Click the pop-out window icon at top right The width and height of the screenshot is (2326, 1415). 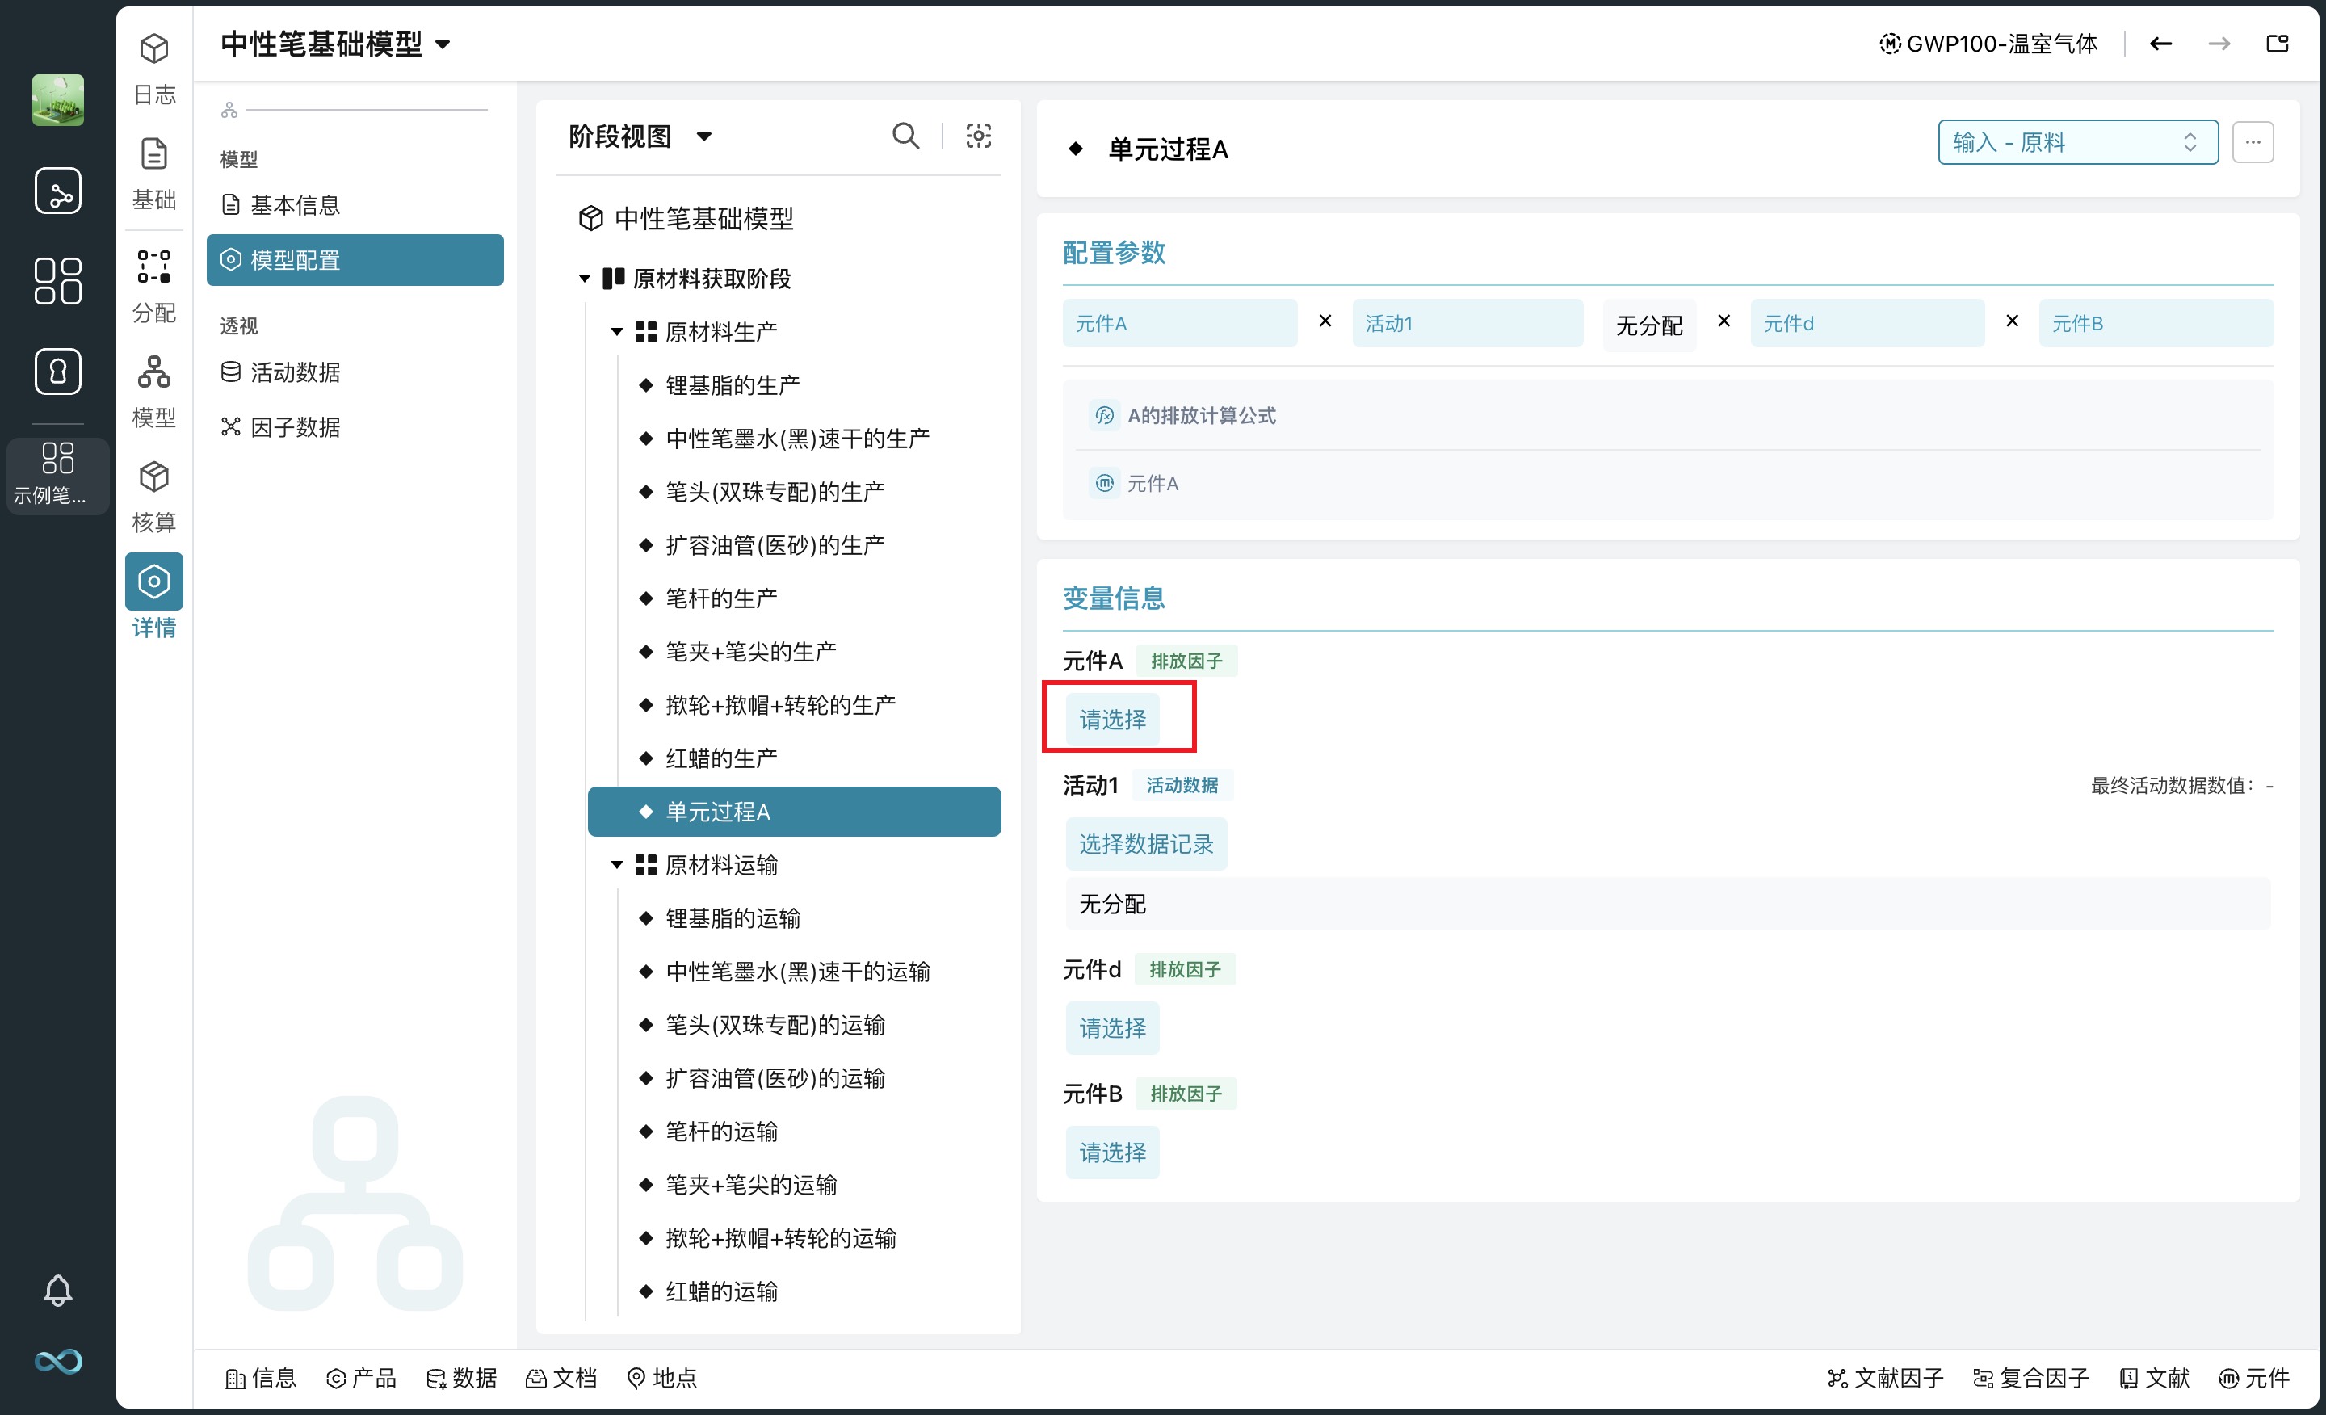point(2277,44)
